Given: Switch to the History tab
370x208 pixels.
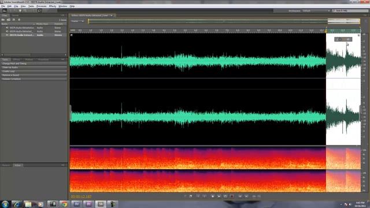Looking at the screenshot, I should pyautogui.click(x=6, y=165).
